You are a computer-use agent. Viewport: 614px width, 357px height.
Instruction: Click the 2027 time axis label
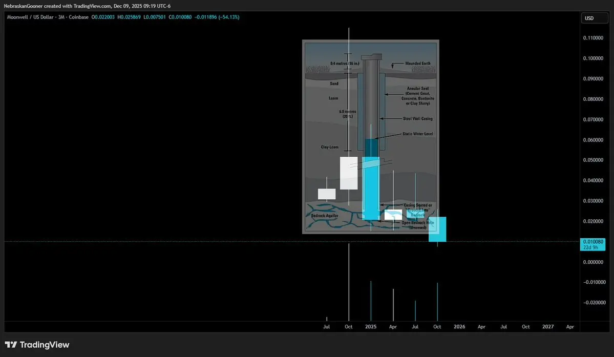click(548, 326)
